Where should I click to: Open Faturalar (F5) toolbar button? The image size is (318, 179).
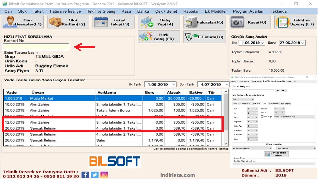(x=204, y=22)
